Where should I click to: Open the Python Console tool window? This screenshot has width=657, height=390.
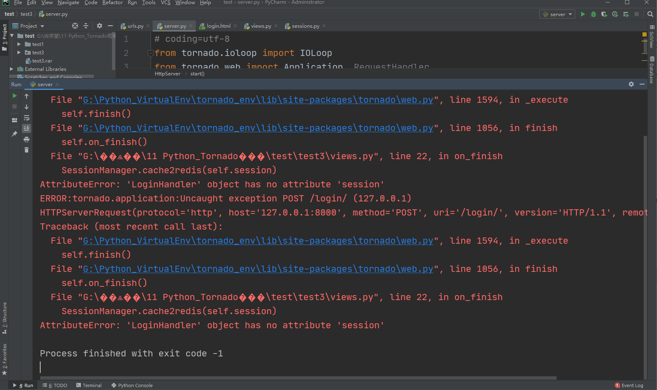132,385
